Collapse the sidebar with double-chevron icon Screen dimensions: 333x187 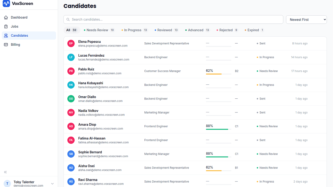[x=5, y=172]
